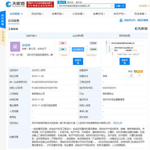Image resolution: width=150 pixels, height=150 pixels.
Task: Click the 天眼一下 search button
Action: pos(120,6)
